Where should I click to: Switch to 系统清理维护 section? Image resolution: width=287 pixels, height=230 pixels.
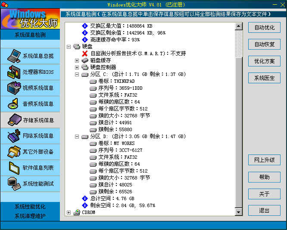pyautogui.click(x=30, y=216)
